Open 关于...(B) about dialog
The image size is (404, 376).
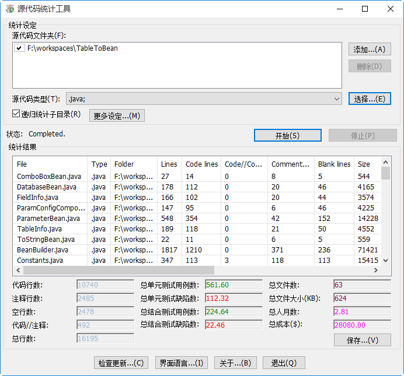coord(235,363)
